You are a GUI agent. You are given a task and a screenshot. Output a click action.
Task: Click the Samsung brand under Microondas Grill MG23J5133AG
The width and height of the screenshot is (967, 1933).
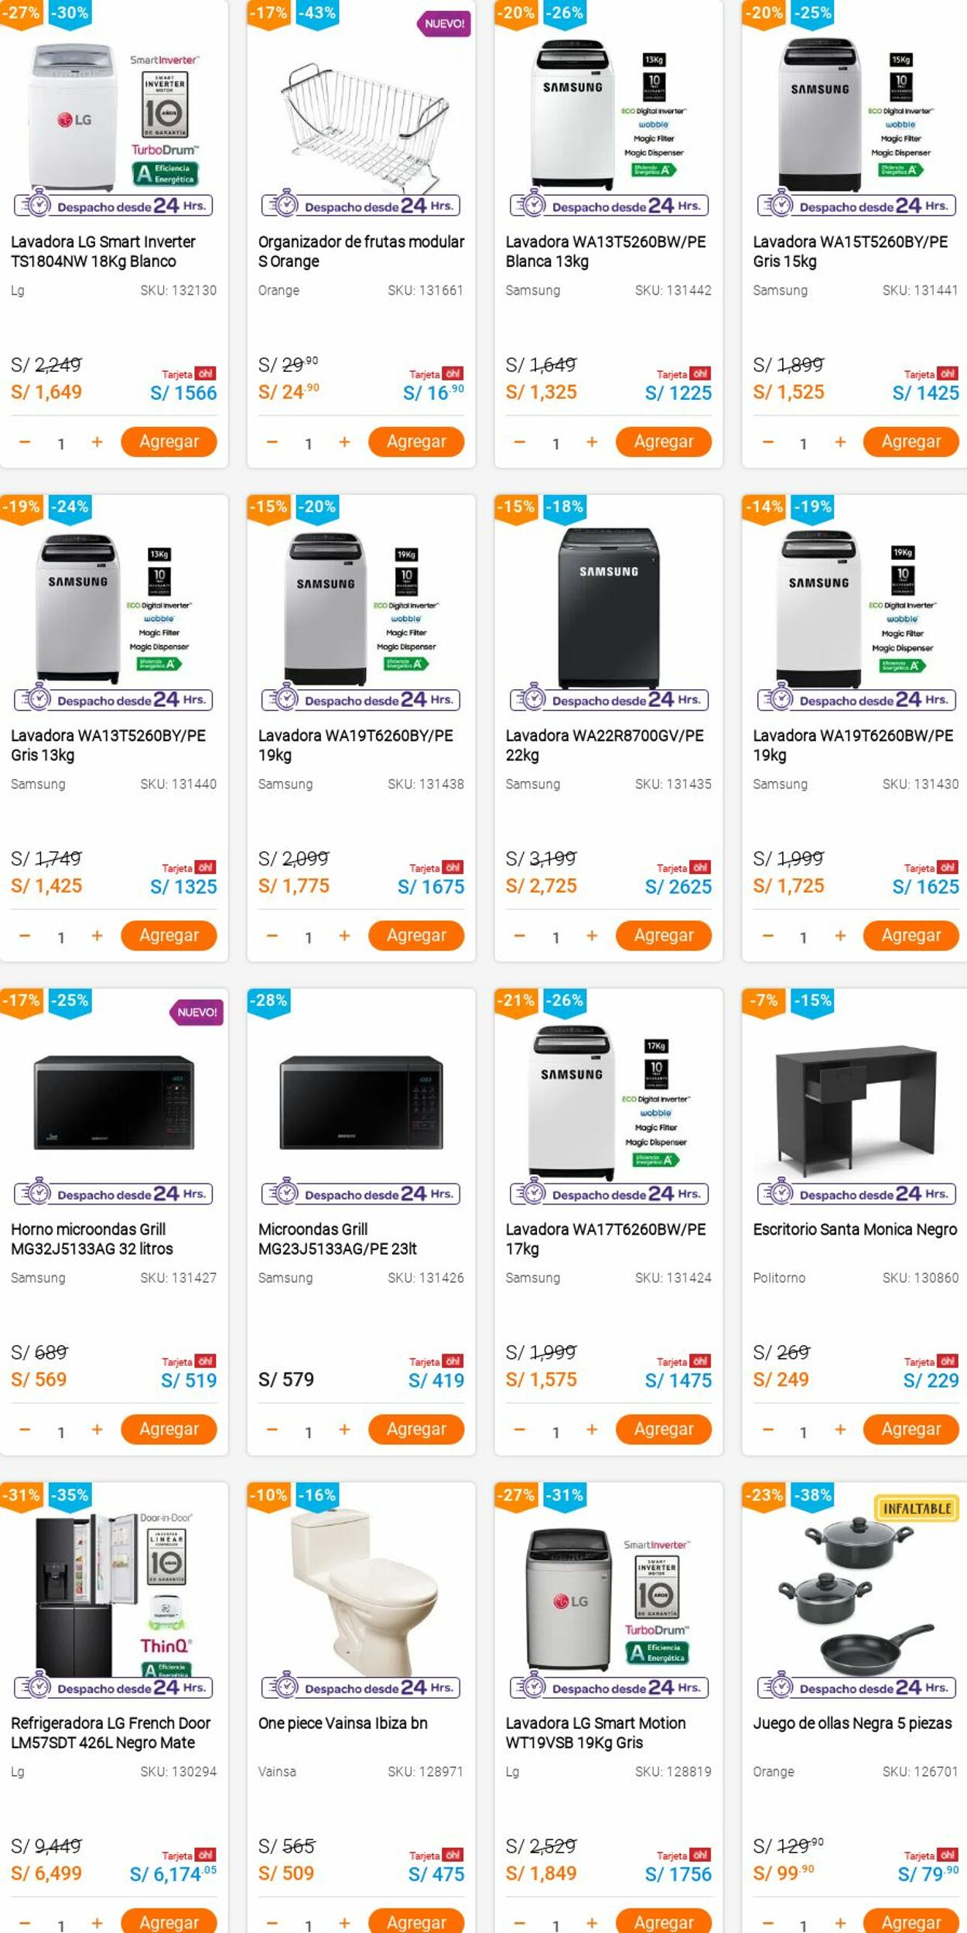285,1278
